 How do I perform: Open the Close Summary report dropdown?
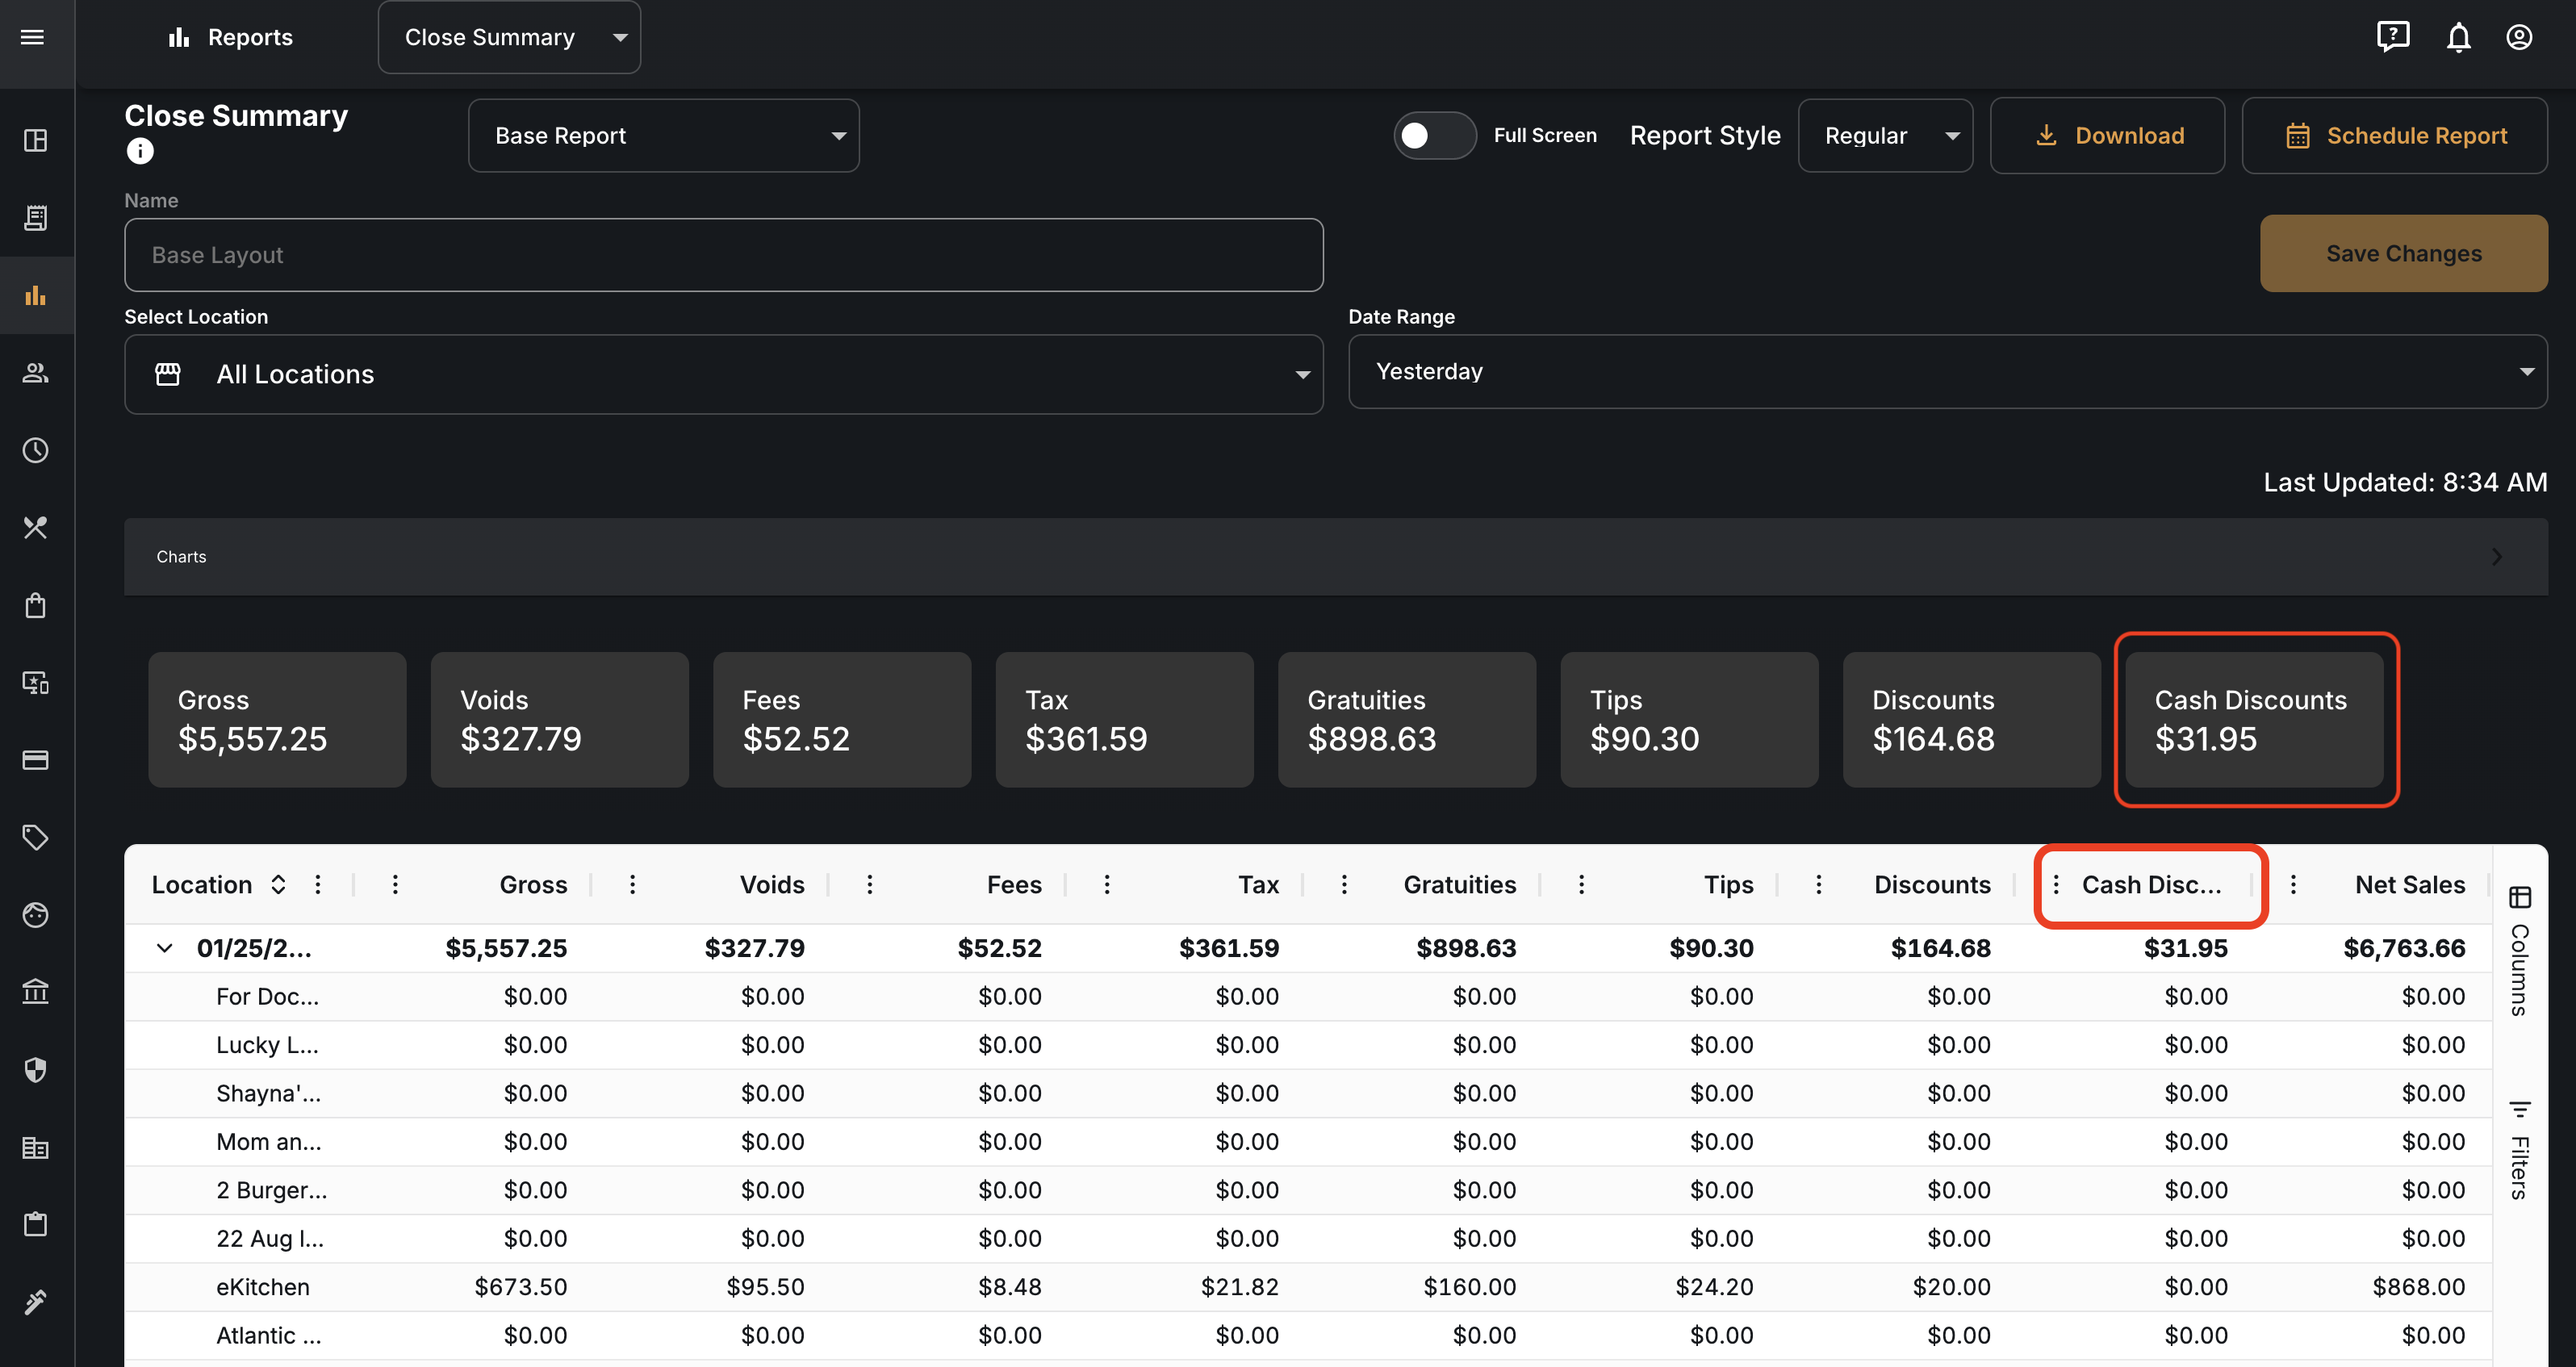509,37
